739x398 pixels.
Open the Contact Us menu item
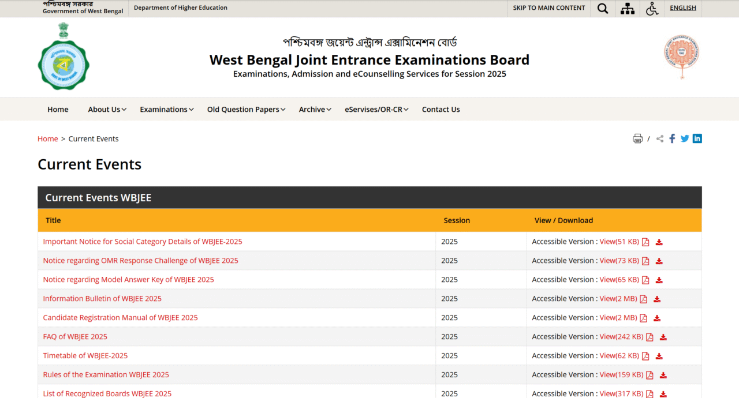(441, 110)
